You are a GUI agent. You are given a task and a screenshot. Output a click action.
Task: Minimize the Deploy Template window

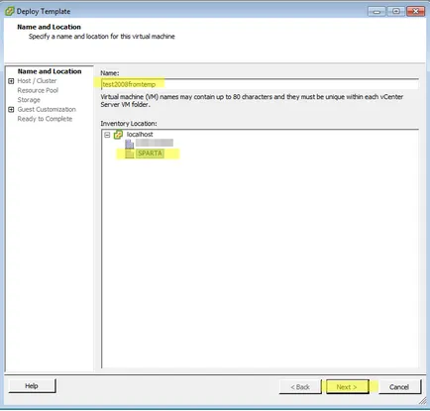point(376,12)
